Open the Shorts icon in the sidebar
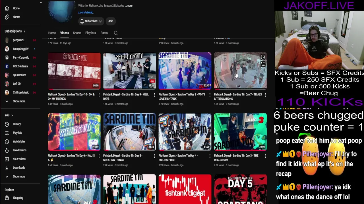The image size is (364, 204). (7, 17)
